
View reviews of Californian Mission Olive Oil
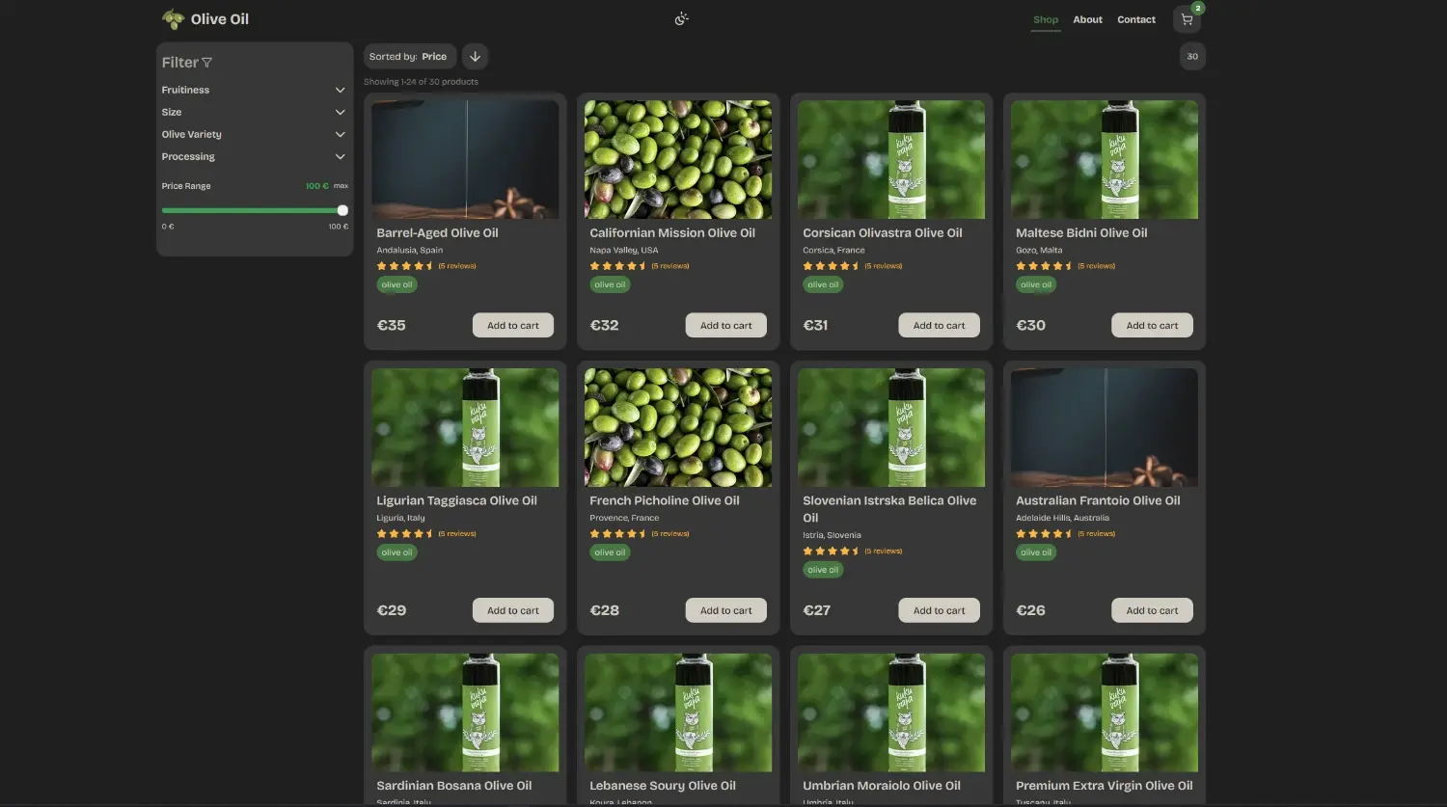(669, 265)
